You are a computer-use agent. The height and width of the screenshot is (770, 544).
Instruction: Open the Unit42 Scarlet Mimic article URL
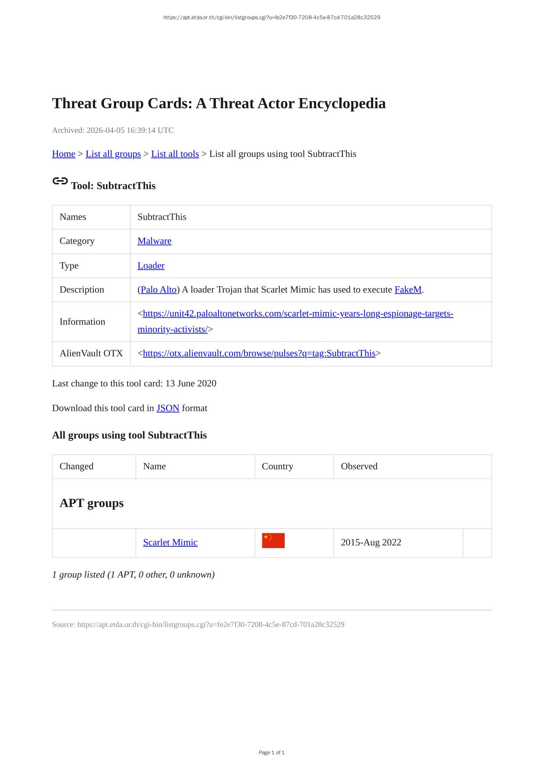tap(298, 314)
